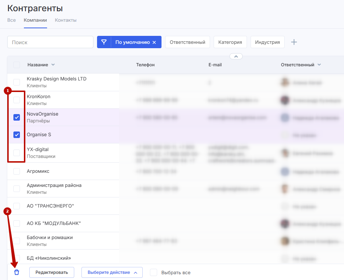Add a new filter with plus icon
Screen dimensions: 344x280
click(294, 42)
